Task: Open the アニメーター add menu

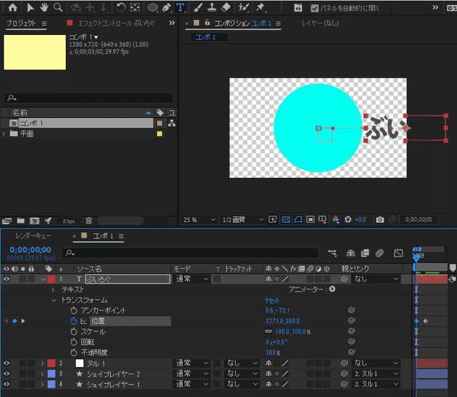Action: [332, 289]
